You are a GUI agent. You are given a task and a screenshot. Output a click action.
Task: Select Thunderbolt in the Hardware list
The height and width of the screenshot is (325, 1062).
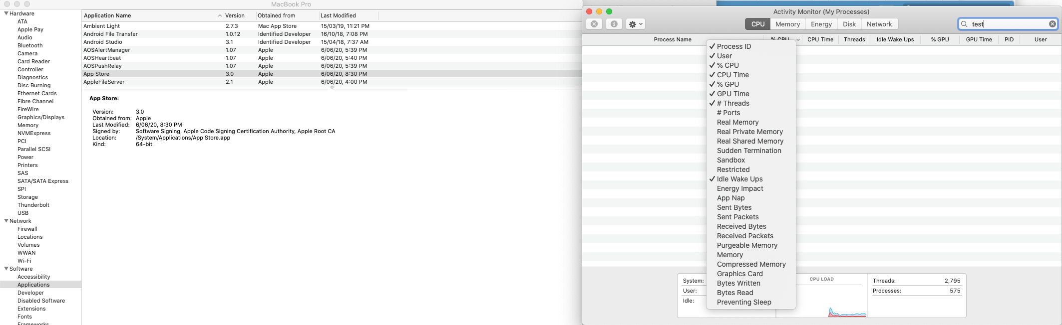tap(33, 205)
